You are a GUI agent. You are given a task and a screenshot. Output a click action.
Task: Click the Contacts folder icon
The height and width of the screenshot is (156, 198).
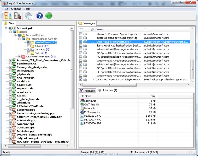[32, 49]
